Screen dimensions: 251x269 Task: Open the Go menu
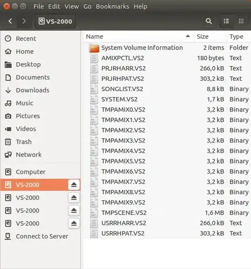pyautogui.click(x=87, y=7)
